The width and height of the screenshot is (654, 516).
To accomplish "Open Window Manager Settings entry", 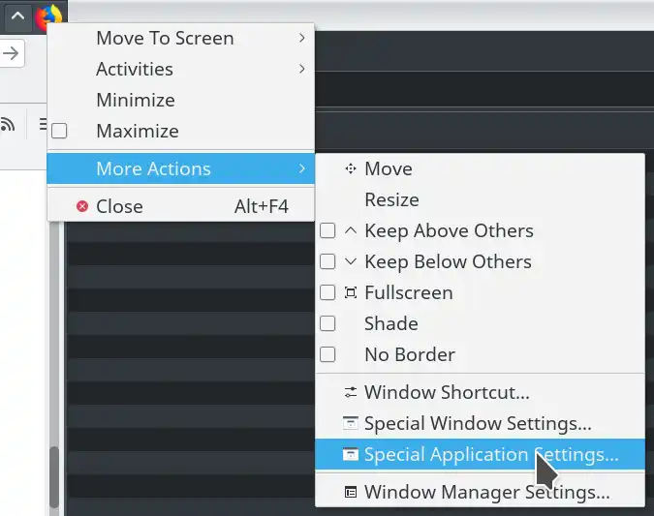I will (x=486, y=492).
